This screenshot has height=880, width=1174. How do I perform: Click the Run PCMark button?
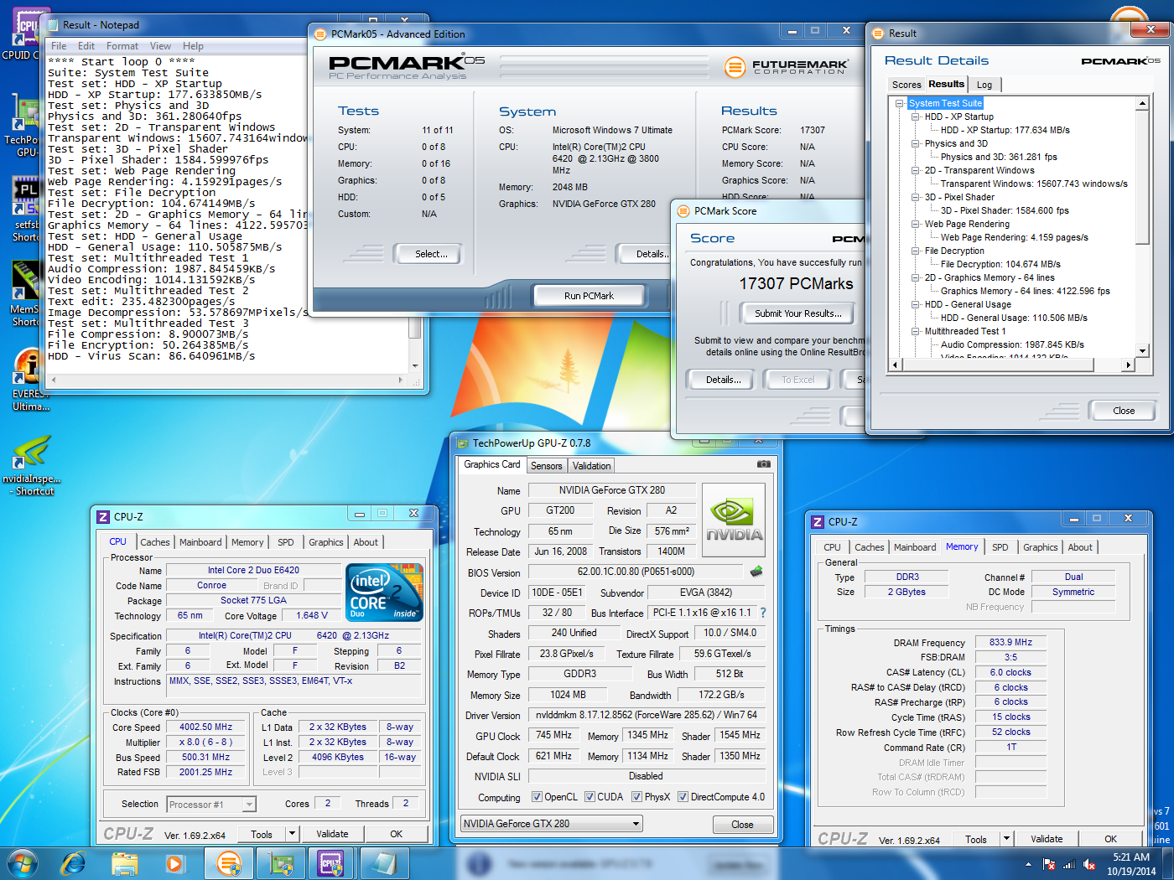click(589, 295)
